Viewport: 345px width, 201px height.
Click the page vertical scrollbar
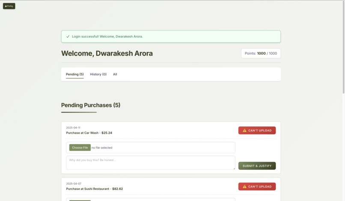[x=343, y=48]
